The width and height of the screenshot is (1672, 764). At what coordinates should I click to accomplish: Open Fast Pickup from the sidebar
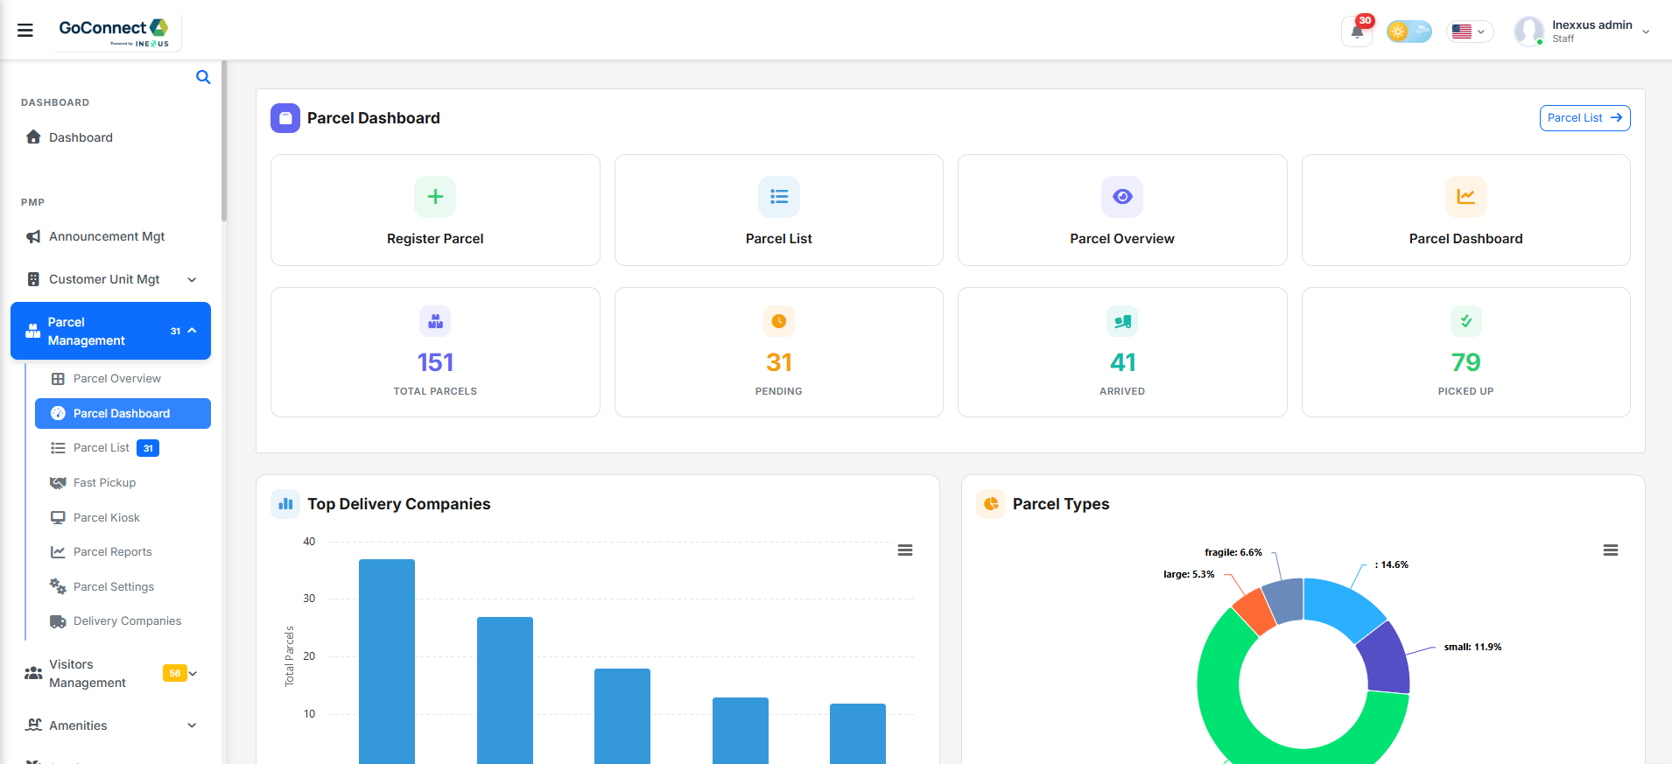104,483
